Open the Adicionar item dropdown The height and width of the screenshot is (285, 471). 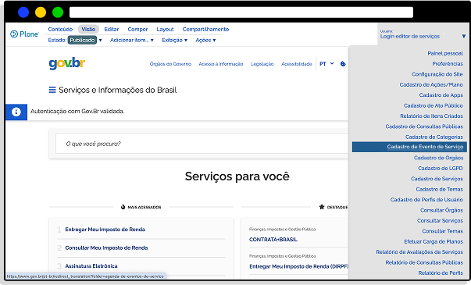[131, 41]
